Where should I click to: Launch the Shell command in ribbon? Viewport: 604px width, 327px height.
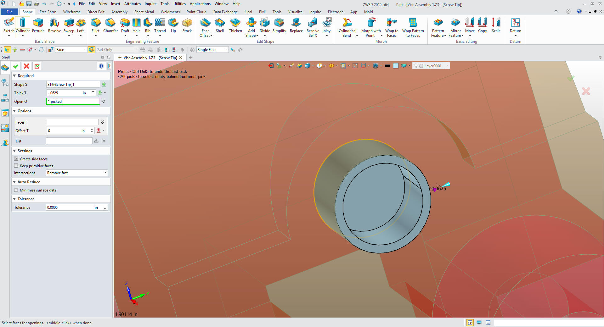coord(220,25)
